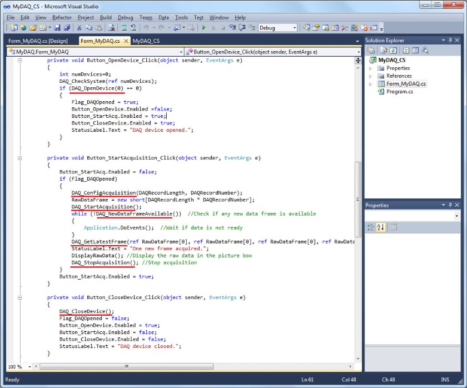Open the Solution Explorer window options arrow
Image resolution: width=467 pixels, height=388 pixels.
(x=443, y=40)
